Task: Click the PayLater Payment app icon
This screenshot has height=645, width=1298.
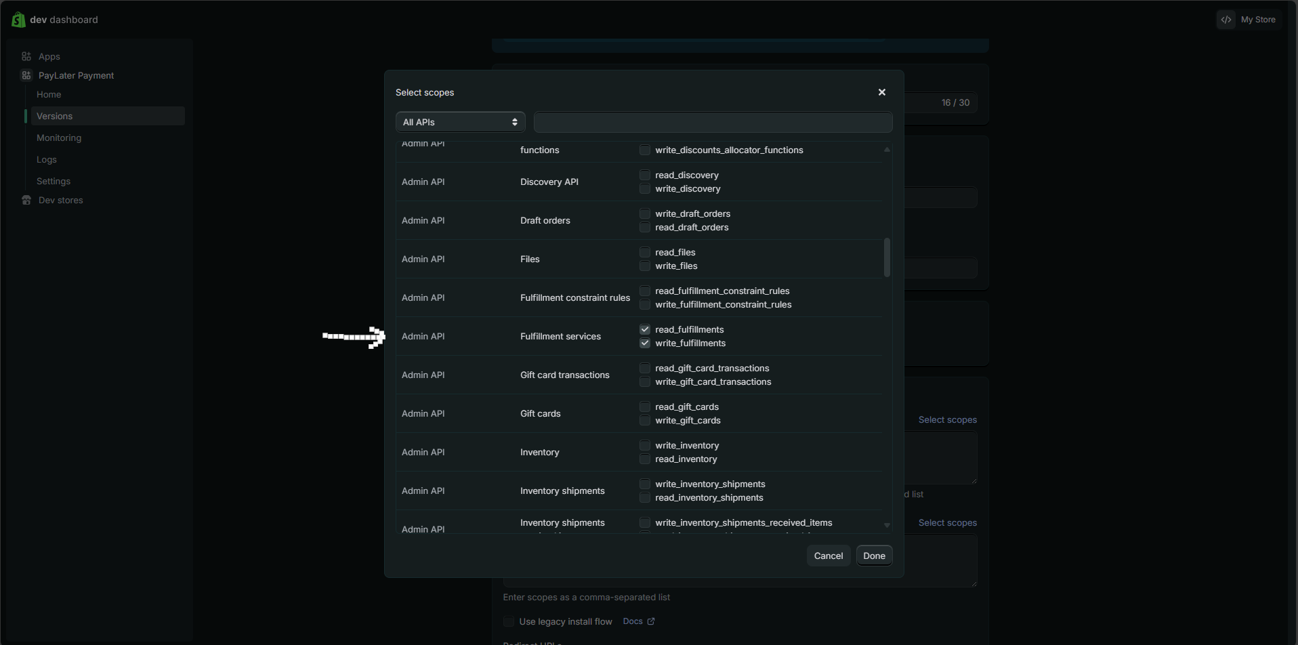Action: click(26, 75)
